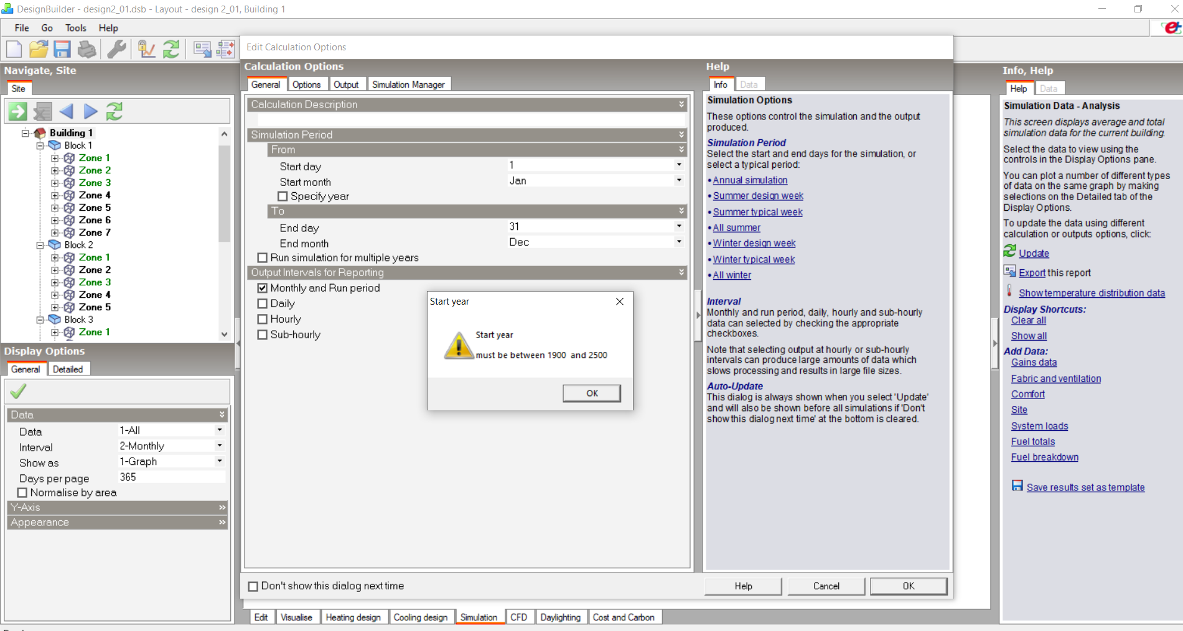Click the New file toolbar icon
1183x631 pixels.
click(x=14, y=49)
